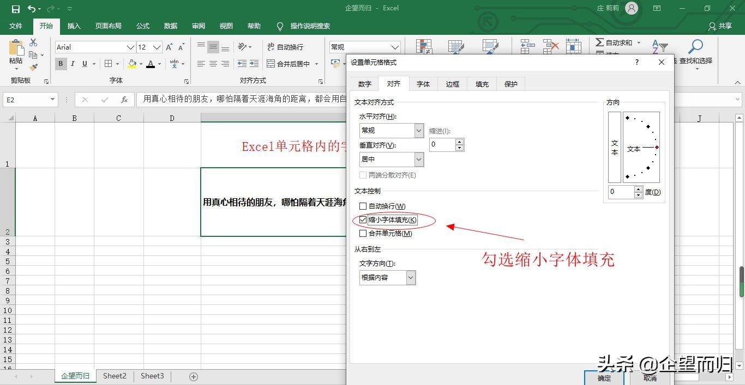Switch to the 字体 tab in Format Cells

423,84
